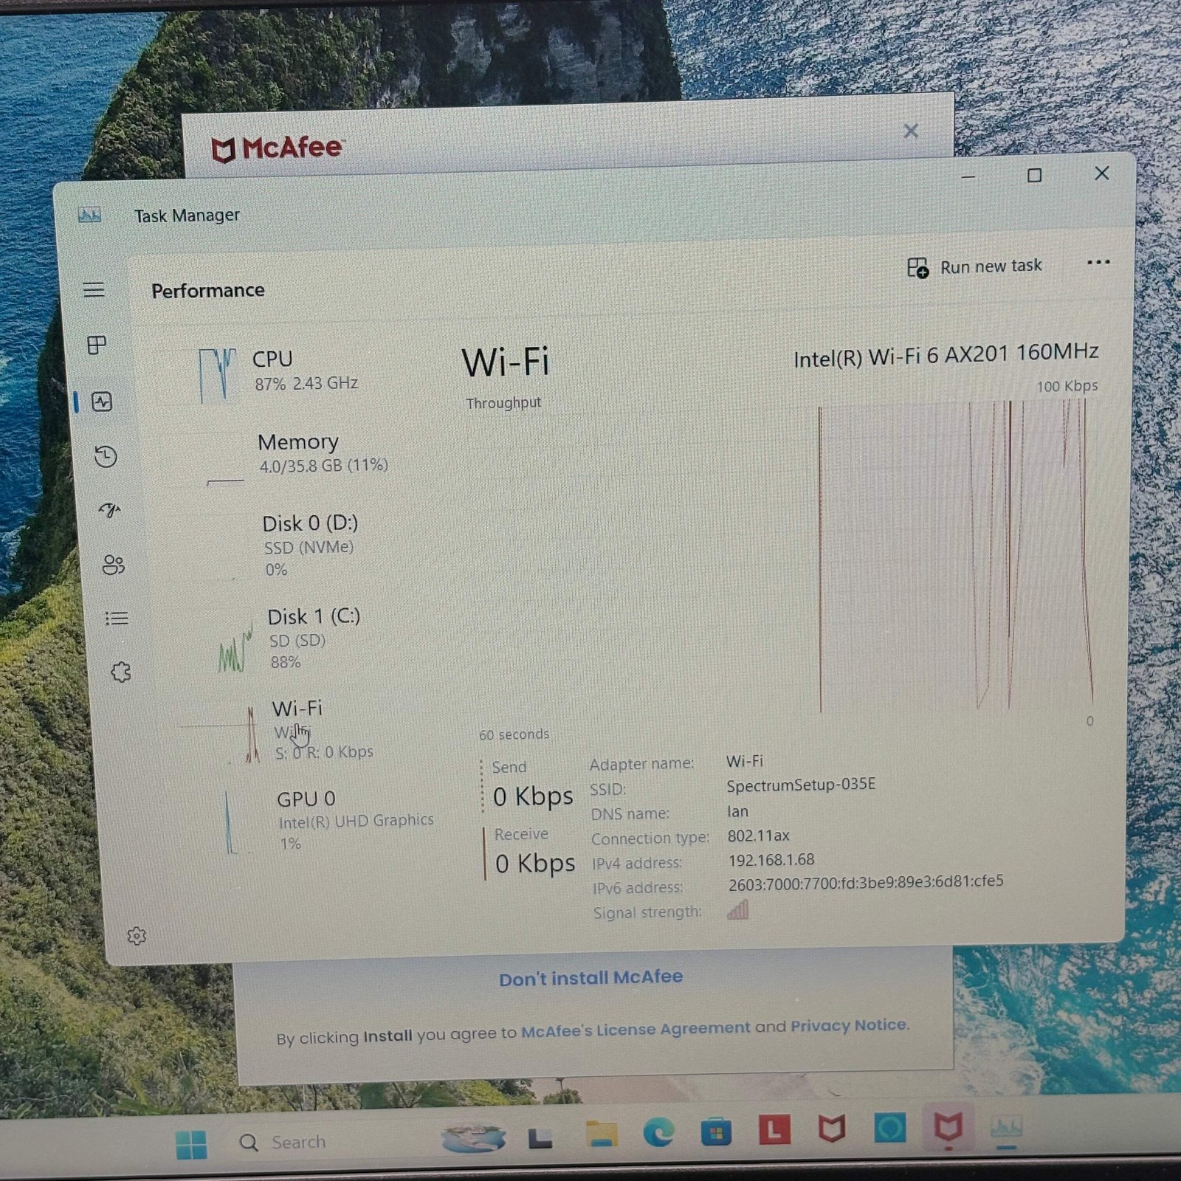The width and height of the screenshot is (1181, 1181).
Task: Open Startup apps page in sidebar
Action: click(109, 510)
